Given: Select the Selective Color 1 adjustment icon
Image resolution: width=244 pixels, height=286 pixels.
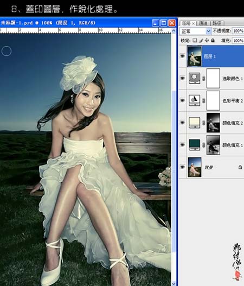Looking at the screenshot, I should (x=194, y=78).
